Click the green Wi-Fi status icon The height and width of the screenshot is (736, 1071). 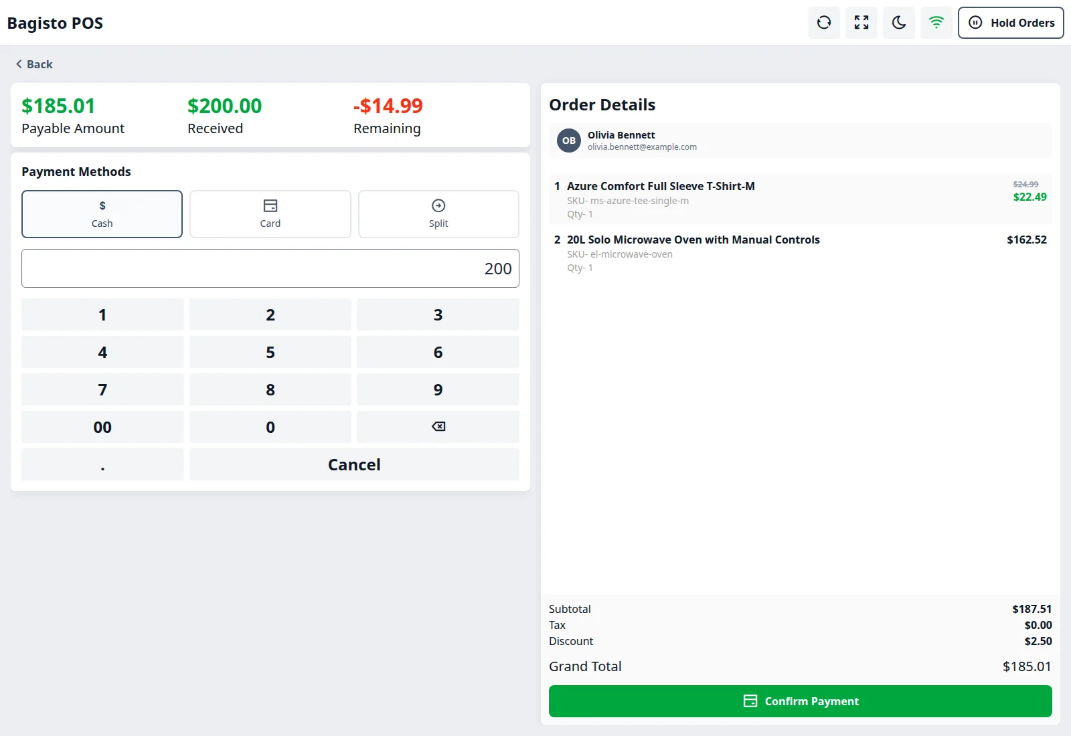(x=936, y=23)
